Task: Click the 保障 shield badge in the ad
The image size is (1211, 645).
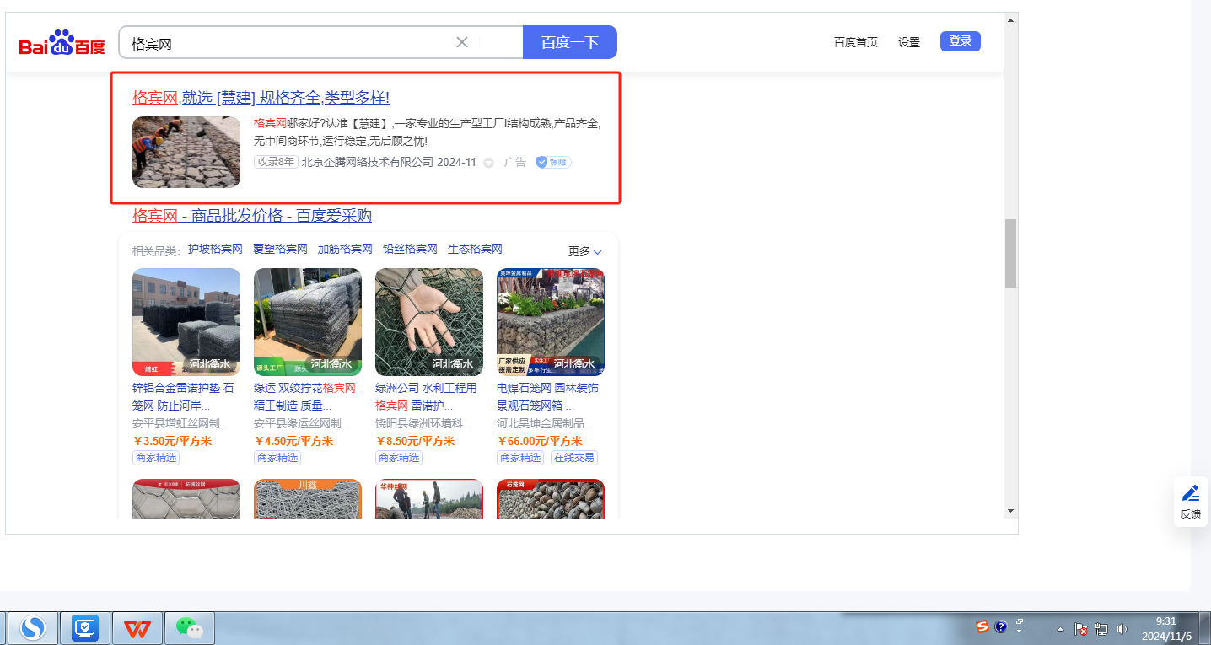Action: click(553, 162)
